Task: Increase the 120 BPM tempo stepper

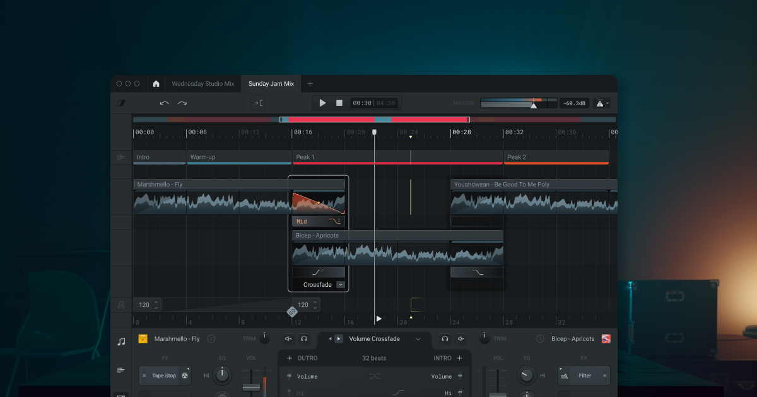Action: pos(157,302)
